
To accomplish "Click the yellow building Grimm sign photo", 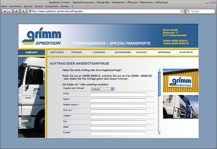I will (181, 81).
